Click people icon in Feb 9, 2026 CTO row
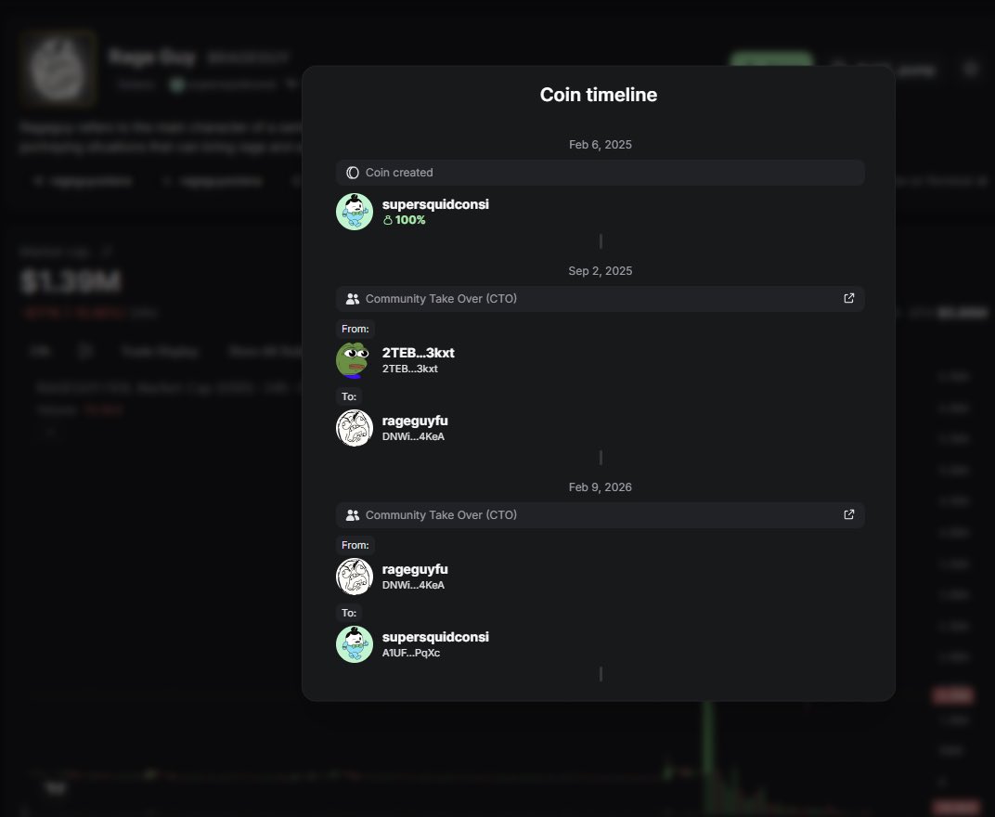Image resolution: width=995 pixels, height=817 pixels. pyautogui.click(x=352, y=515)
